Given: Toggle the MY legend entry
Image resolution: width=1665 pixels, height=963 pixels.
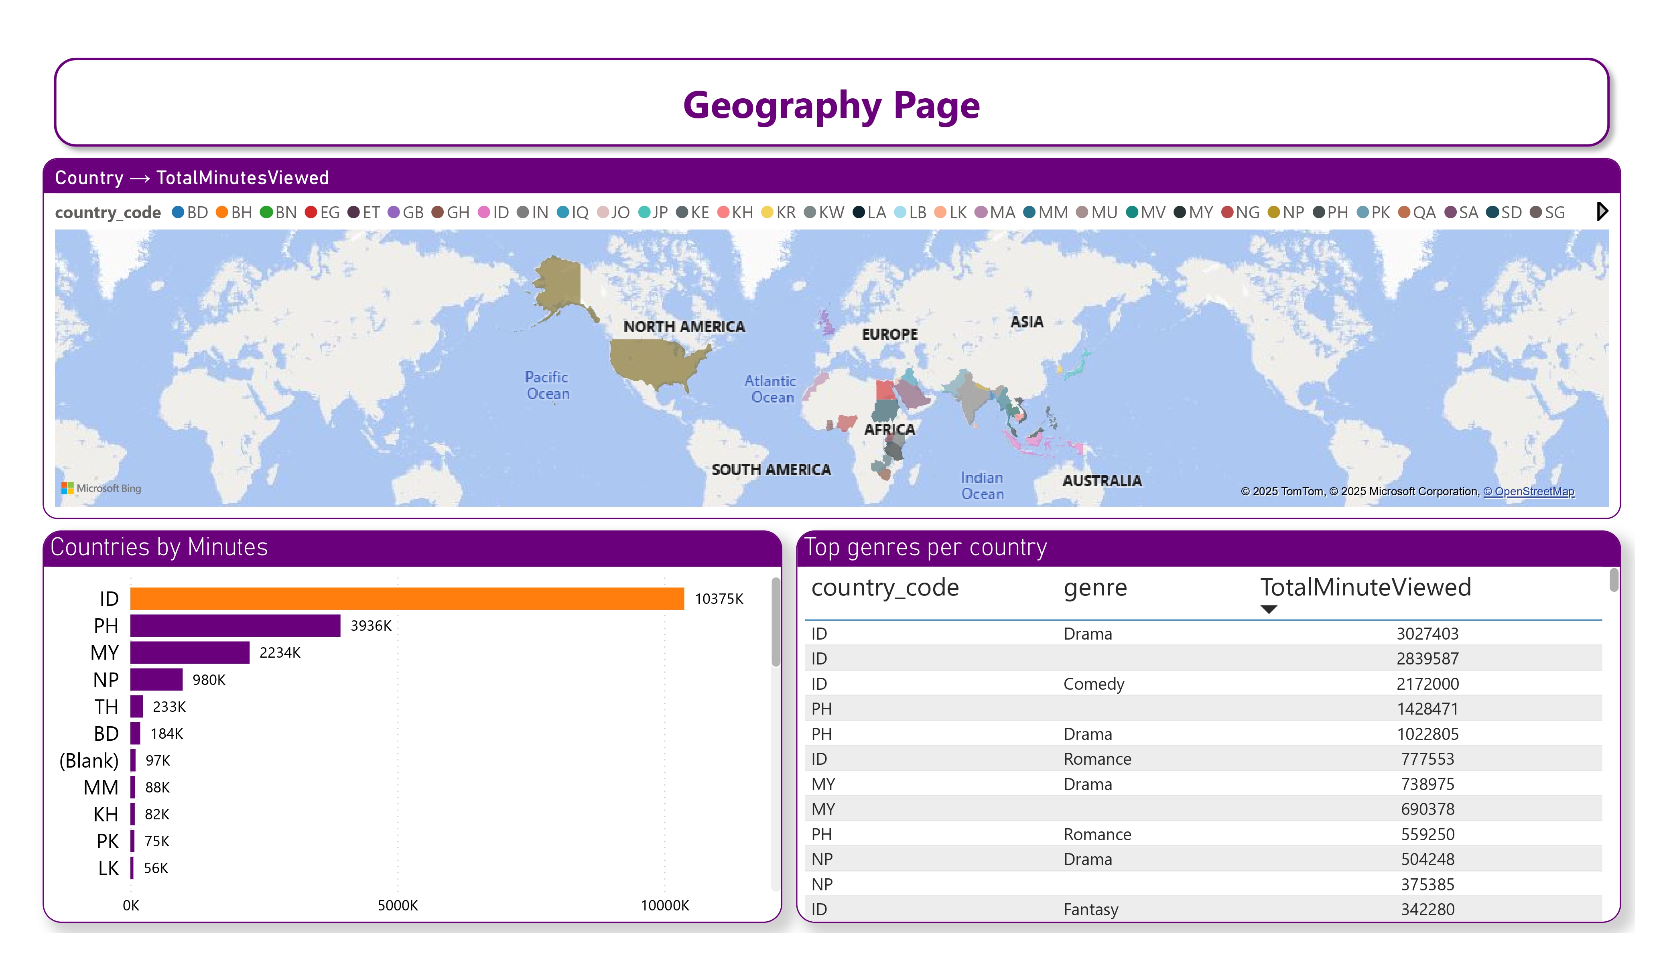Looking at the screenshot, I should click(1193, 212).
